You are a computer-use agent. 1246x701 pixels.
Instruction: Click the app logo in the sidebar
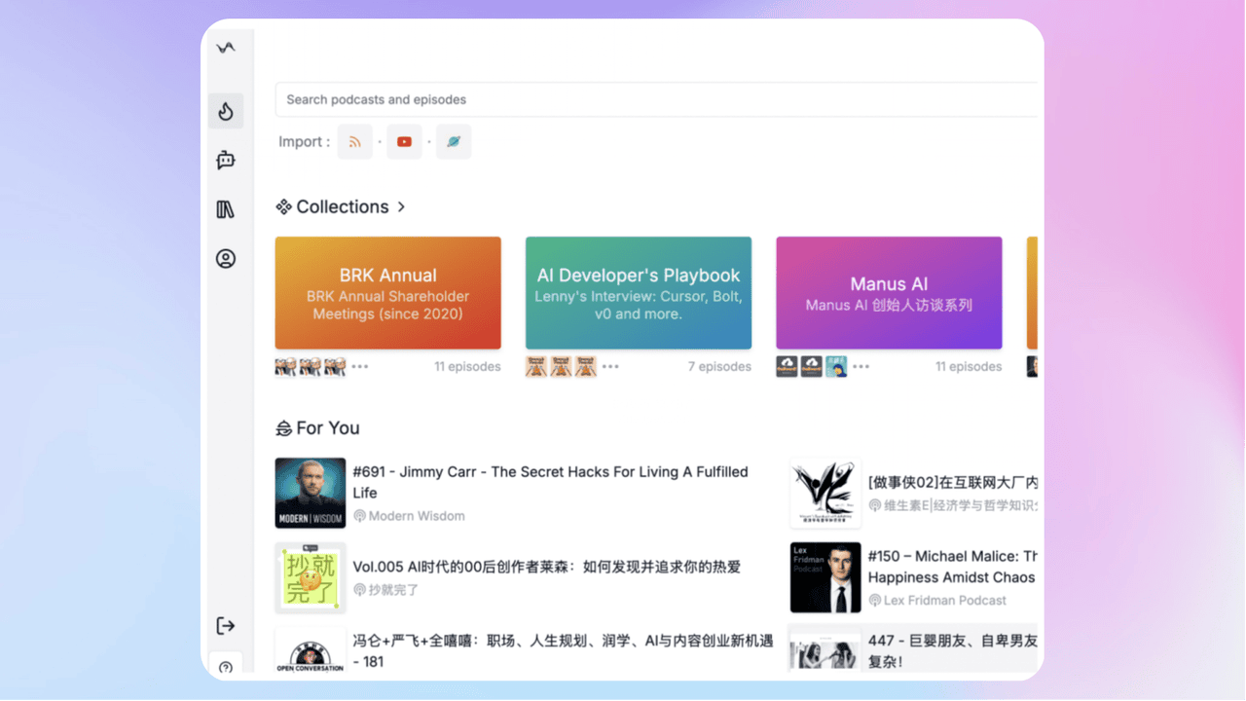(x=226, y=48)
